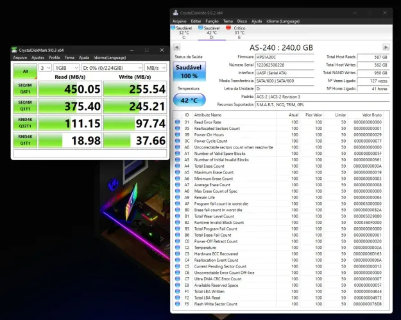Click status orb for Total LBA Read row
Image resolution: width=401 pixels, height=320 pixels.
click(x=178, y=298)
